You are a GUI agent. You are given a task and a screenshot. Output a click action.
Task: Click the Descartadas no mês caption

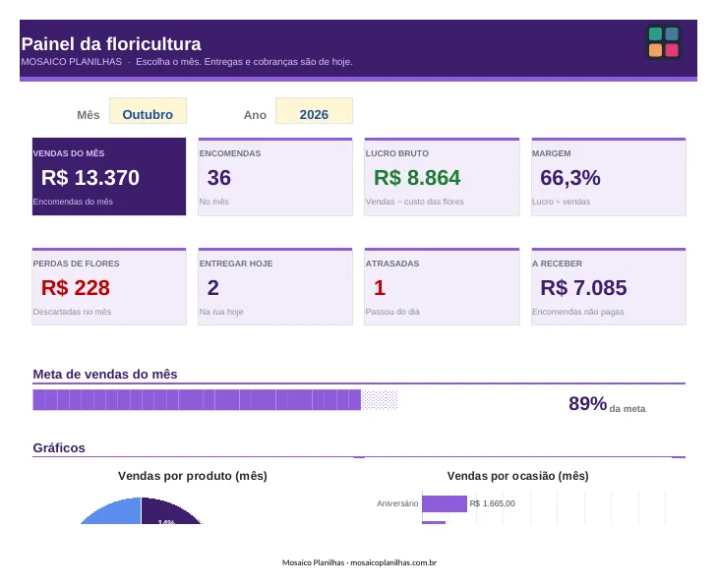[72, 312]
